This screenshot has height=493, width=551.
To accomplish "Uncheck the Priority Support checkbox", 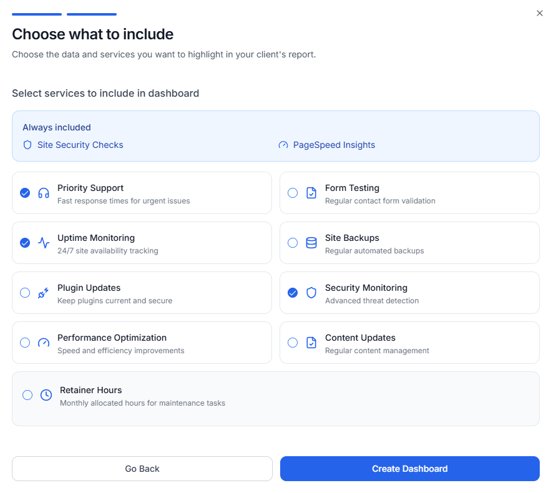I will (25, 193).
